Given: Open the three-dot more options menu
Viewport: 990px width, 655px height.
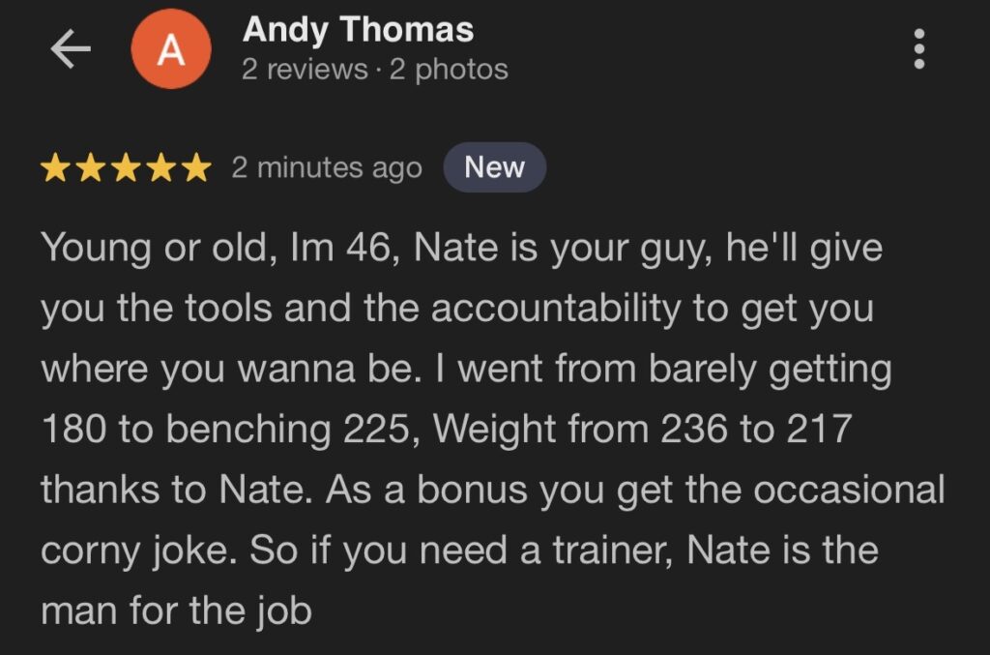Looking at the screenshot, I should click(918, 48).
